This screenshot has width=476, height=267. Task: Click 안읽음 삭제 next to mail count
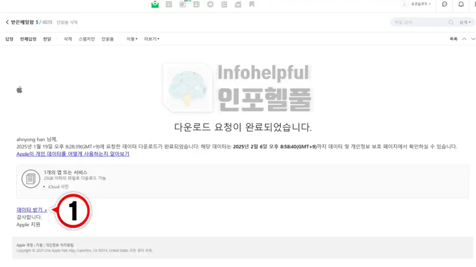point(67,22)
